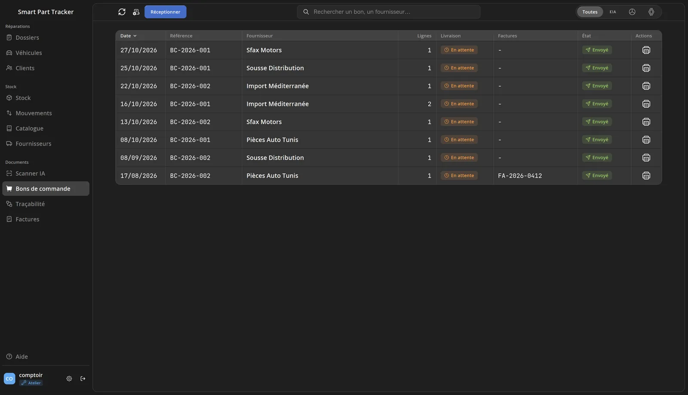Viewport: 688px width, 395px height.
Task: Click the forklift icon next to Réceptionner
Action: point(136,12)
